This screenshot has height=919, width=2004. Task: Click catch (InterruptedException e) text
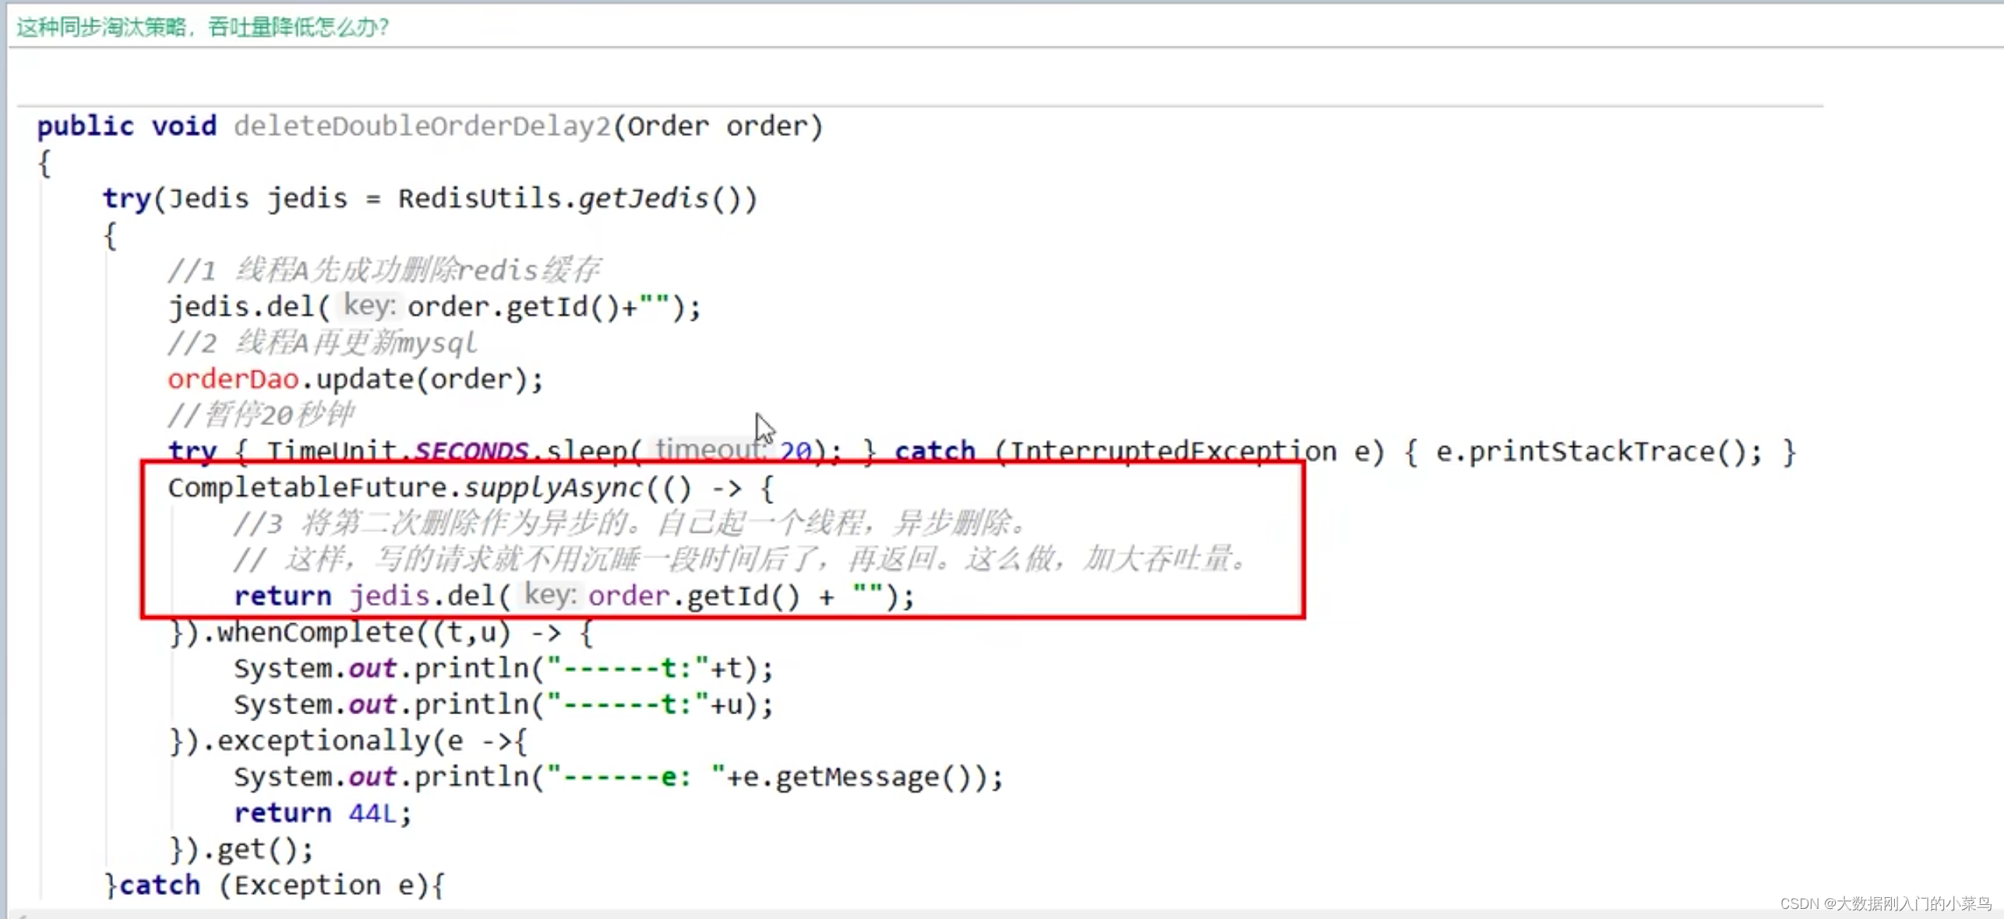click(x=1139, y=452)
